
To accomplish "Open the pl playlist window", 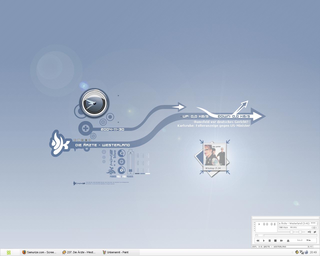I will click(315, 232).
